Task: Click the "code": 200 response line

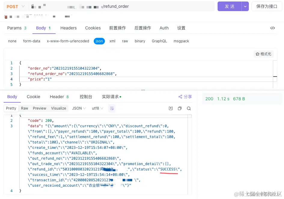Action: 41,121
